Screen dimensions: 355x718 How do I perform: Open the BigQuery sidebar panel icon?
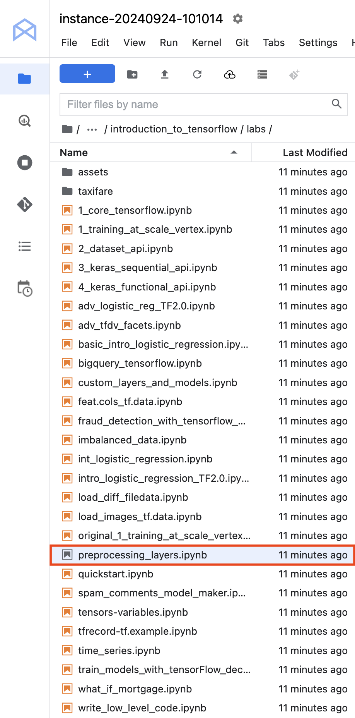coord(25,121)
